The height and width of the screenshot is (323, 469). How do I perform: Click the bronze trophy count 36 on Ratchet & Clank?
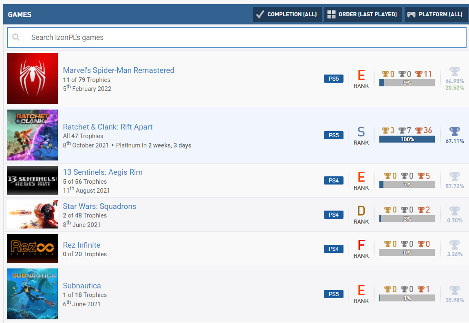pyautogui.click(x=423, y=130)
